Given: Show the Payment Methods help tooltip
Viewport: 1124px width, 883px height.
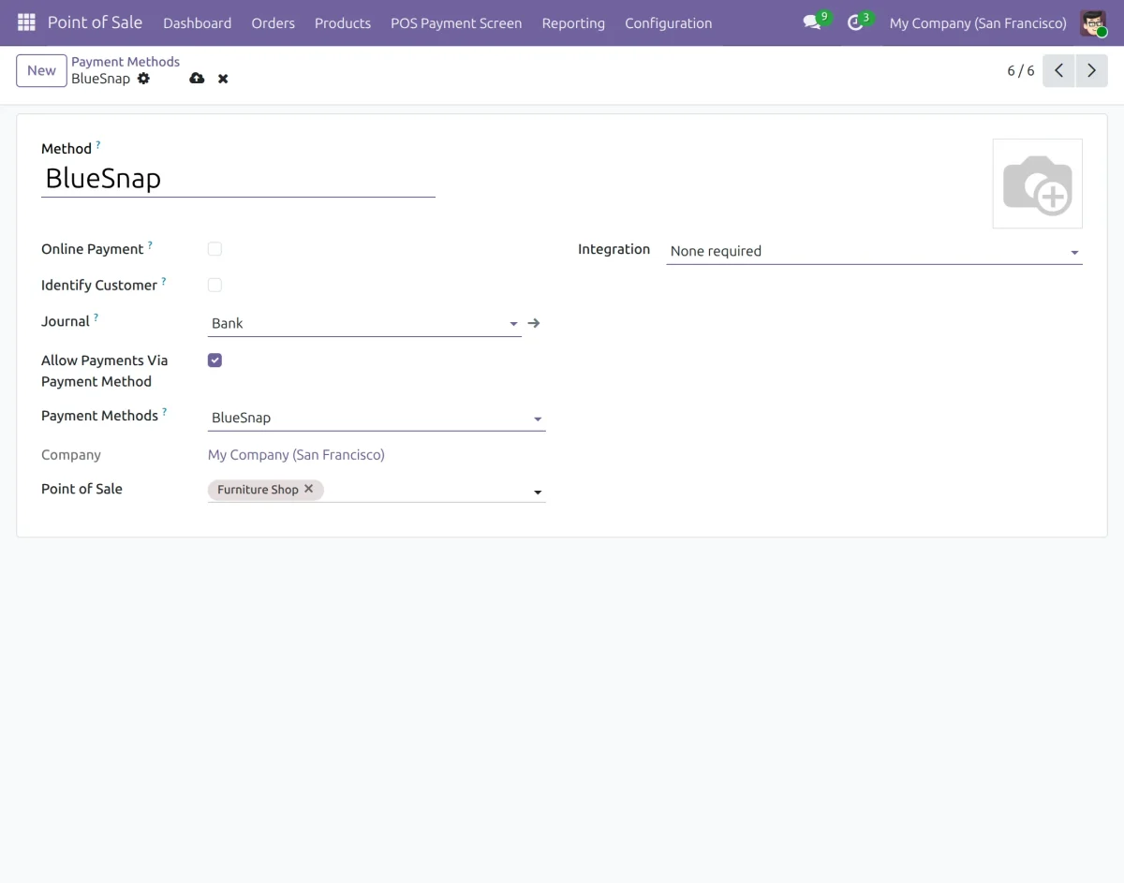Looking at the screenshot, I should (x=165, y=411).
